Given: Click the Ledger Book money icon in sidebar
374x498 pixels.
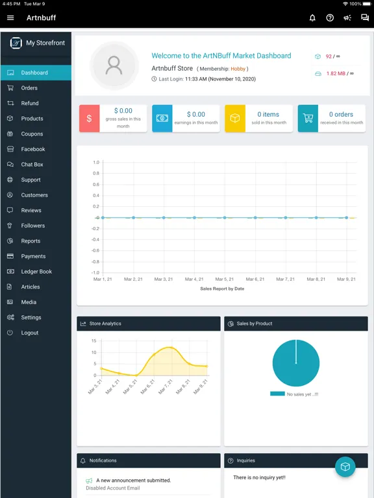Looking at the screenshot, I should (10, 271).
